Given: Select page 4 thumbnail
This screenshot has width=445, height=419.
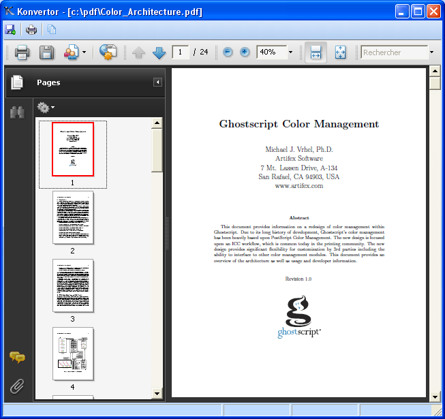Looking at the screenshot, I should click(73, 354).
